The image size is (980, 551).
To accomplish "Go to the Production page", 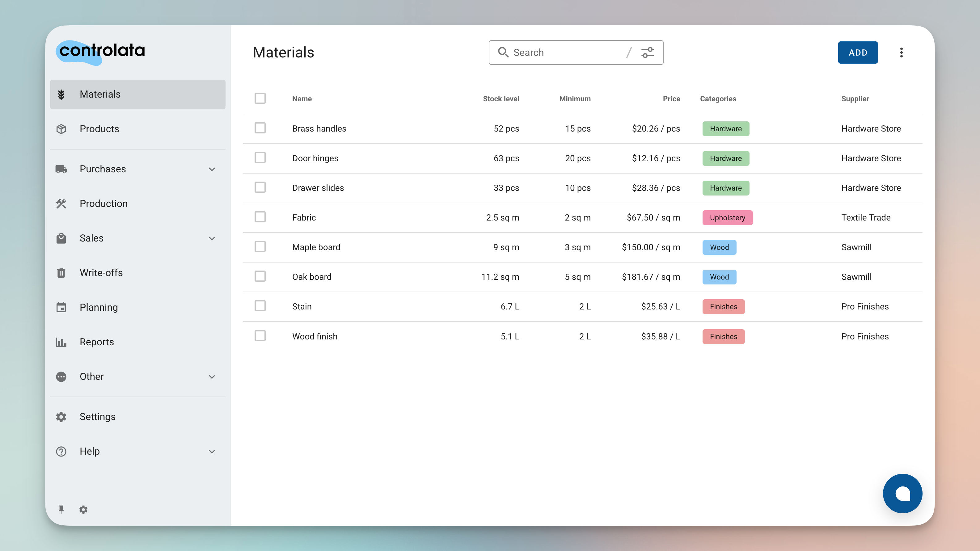I will 138,204.
